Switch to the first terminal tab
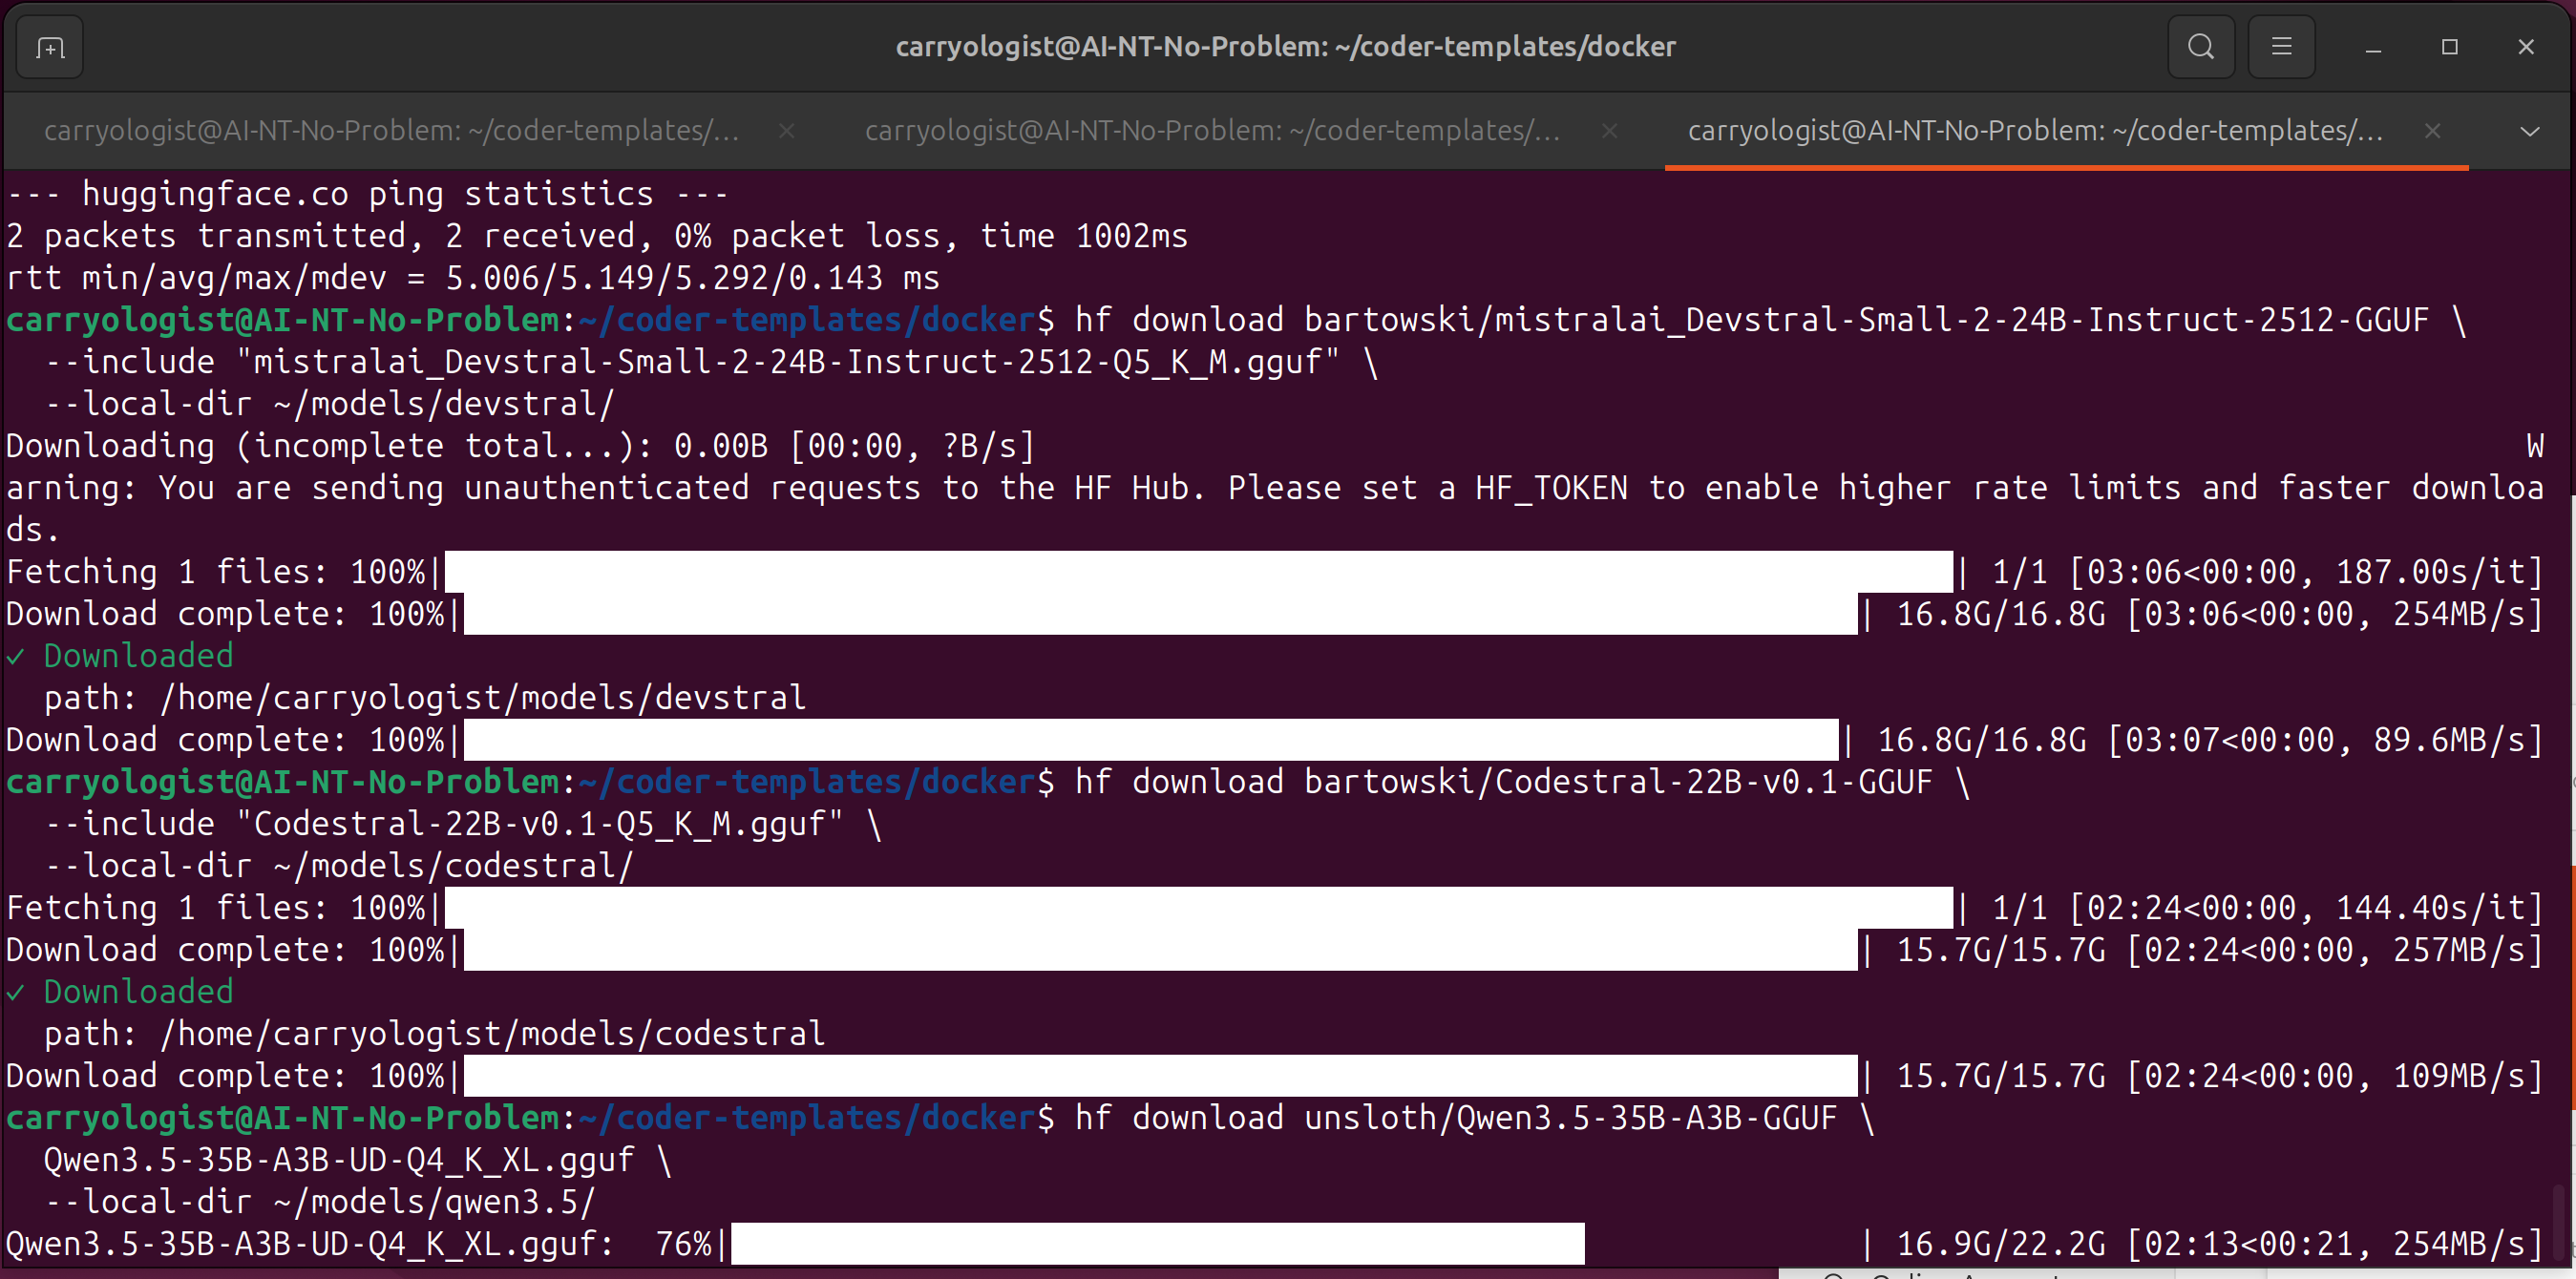 coord(392,131)
